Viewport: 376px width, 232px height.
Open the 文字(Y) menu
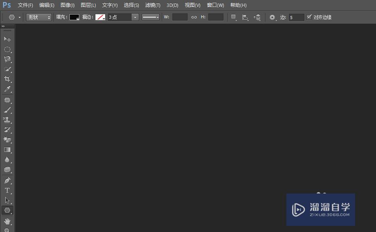coord(110,5)
